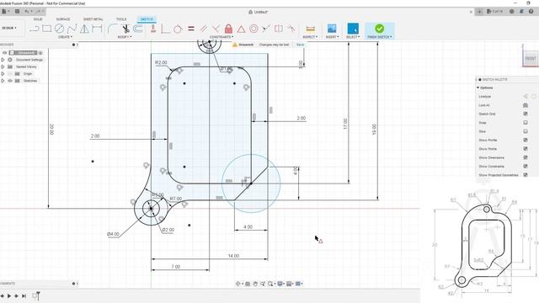The width and height of the screenshot is (539, 303).
Task: Click the Help question mark icon
Action: [x=531, y=11]
